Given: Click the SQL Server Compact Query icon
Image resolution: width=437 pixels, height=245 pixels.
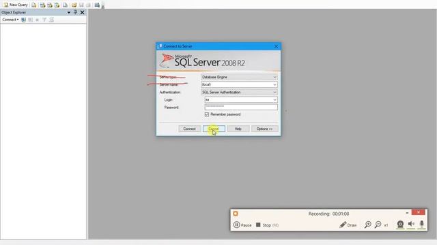Looking at the screenshot, I should point(65,5).
